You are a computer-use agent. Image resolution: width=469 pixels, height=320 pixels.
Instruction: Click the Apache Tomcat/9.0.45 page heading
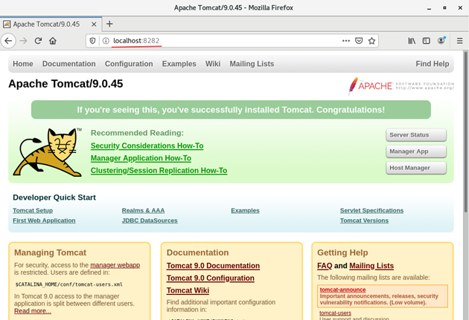(66, 84)
